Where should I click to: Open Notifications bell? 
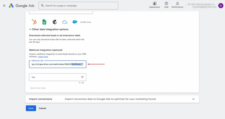tap(177, 5)
